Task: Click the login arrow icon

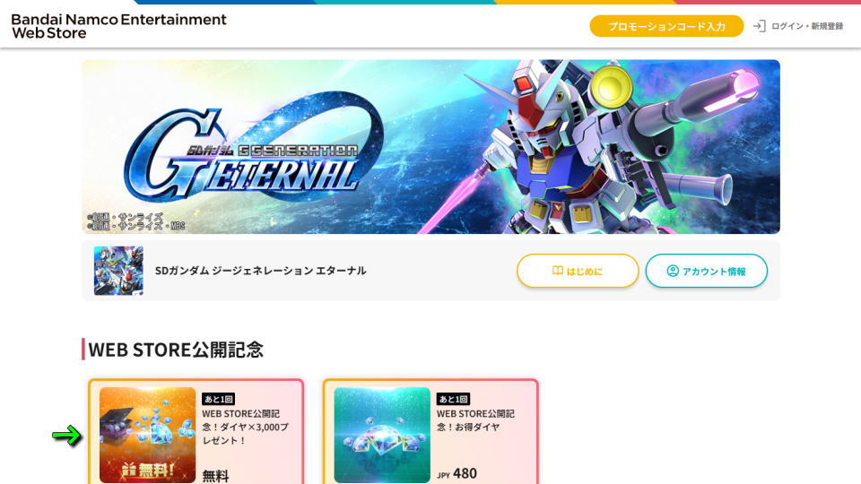Action: pos(759,26)
